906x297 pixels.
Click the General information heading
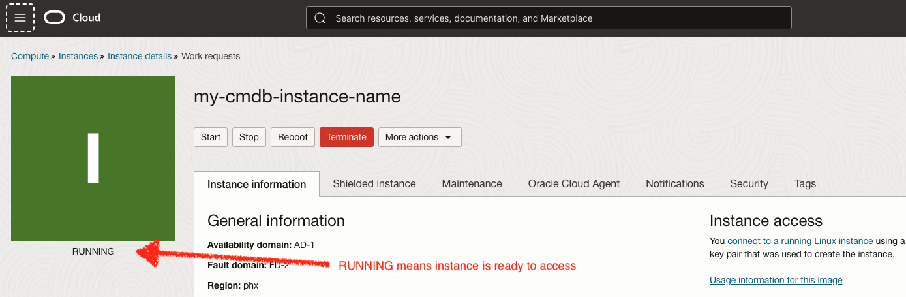(276, 221)
